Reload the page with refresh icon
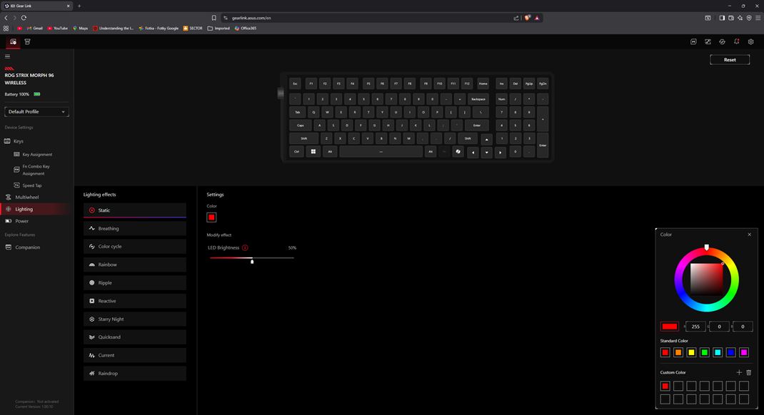Image resolution: width=764 pixels, height=415 pixels. click(x=24, y=18)
